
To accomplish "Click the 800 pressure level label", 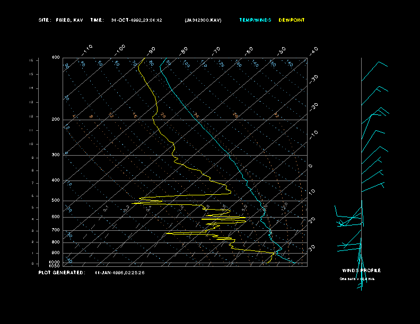I will [56, 242].
